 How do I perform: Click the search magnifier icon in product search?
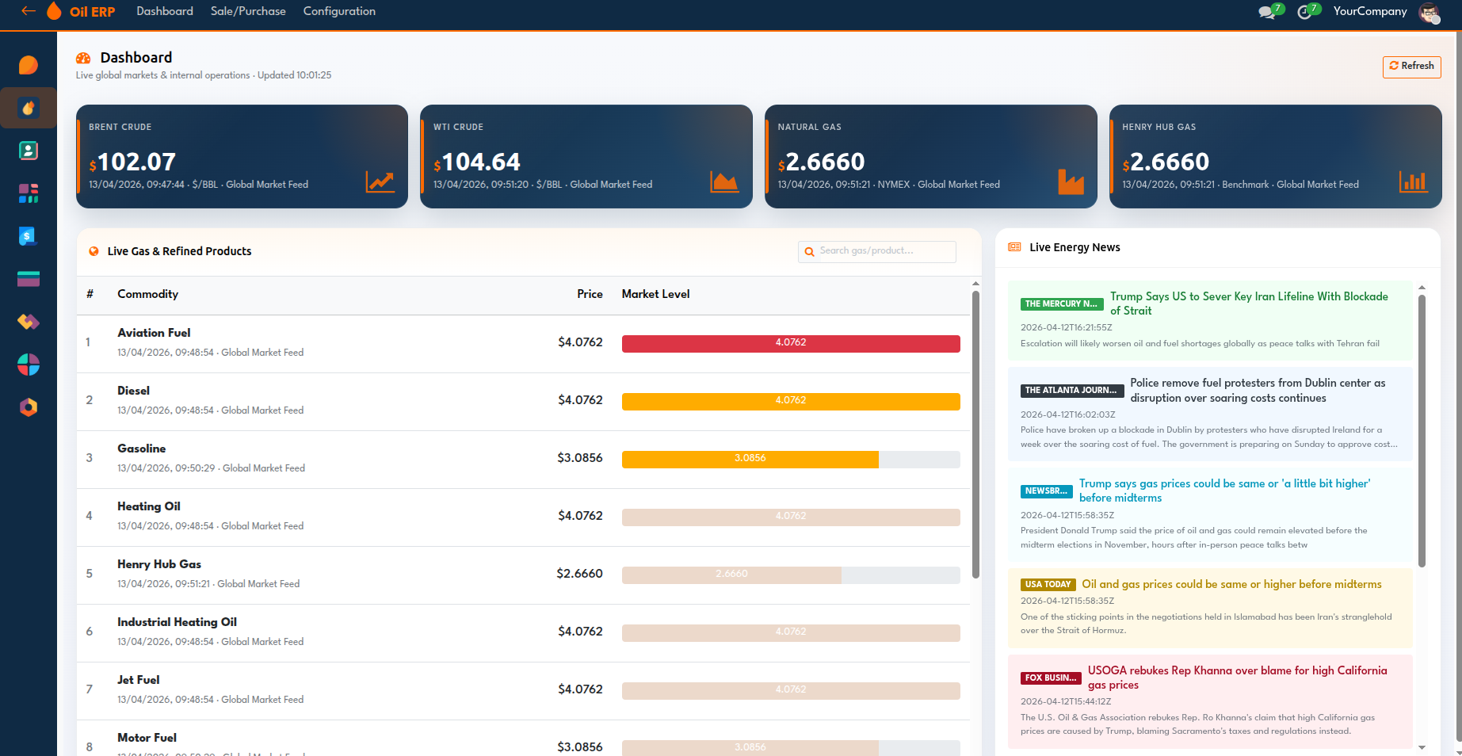(809, 252)
